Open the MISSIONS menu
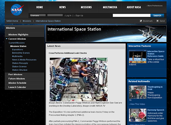 [x=86, y=7]
